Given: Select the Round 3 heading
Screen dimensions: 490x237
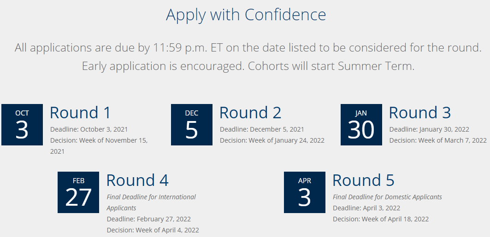Looking at the screenshot, I should [x=420, y=113].
